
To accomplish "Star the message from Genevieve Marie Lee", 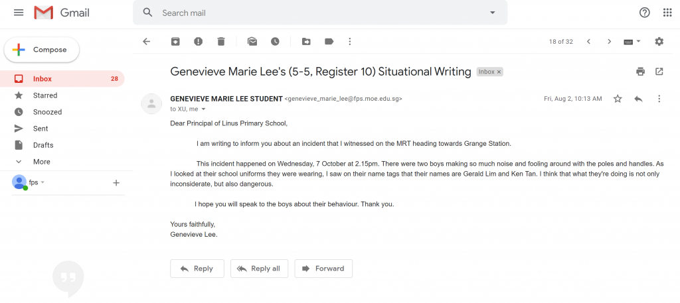I will [x=618, y=99].
